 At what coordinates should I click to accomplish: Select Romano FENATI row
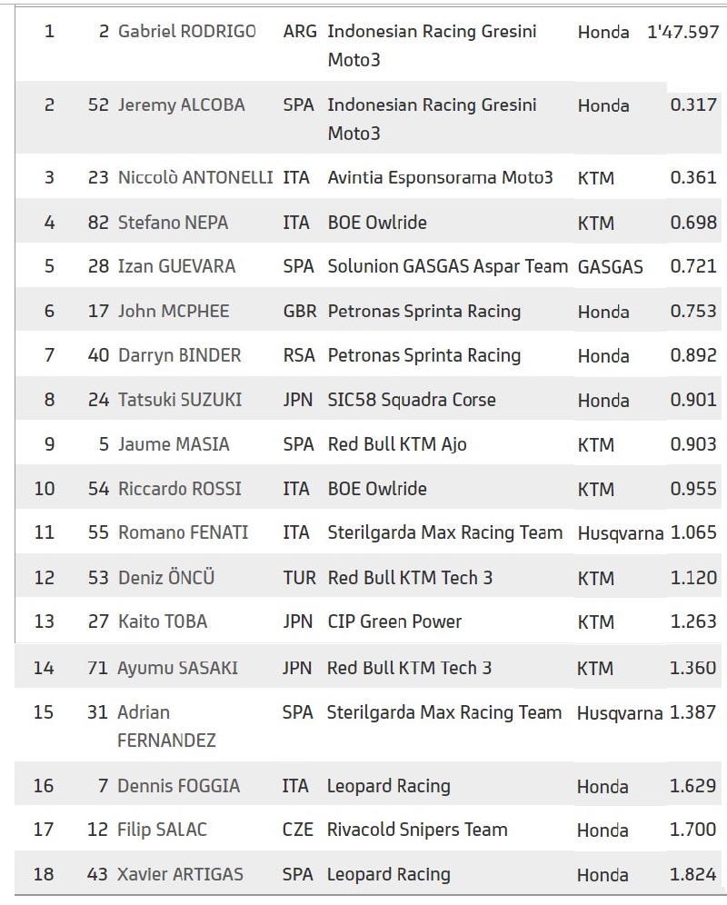[x=368, y=532]
